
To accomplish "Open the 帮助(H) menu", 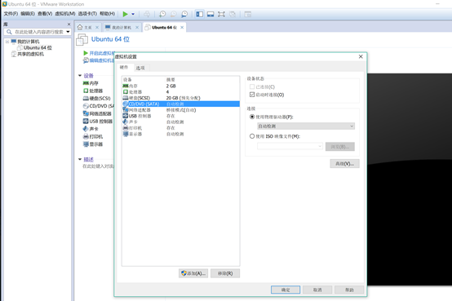I will 107,14.
